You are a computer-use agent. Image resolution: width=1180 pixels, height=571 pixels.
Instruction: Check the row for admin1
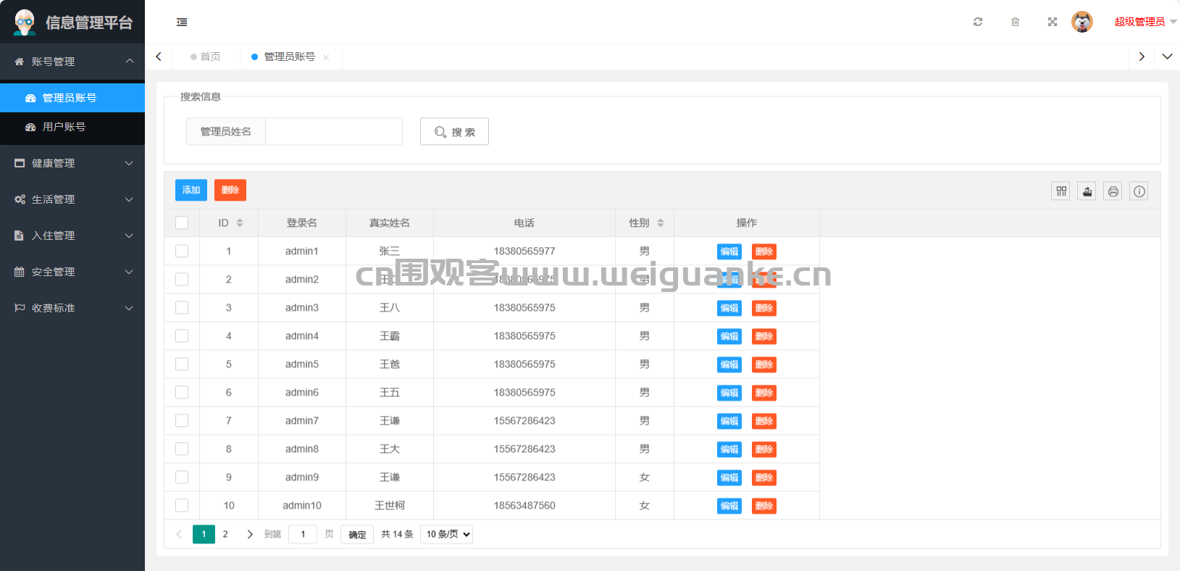tap(182, 251)
